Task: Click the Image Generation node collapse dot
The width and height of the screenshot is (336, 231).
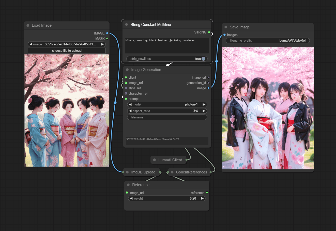Action: point(127,70)
